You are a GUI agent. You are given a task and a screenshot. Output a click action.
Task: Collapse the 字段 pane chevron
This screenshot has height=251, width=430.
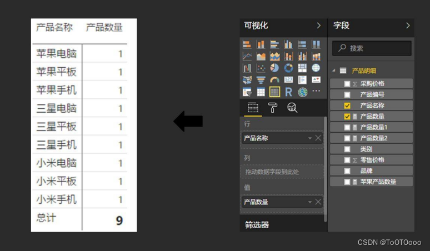point(408,26)
